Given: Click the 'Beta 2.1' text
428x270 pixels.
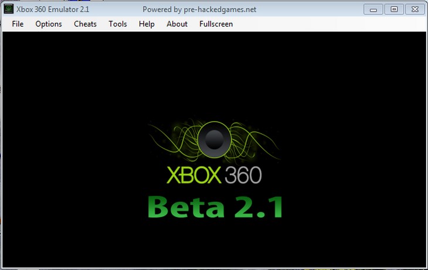Looking at the screenshot, I should (215, 207).
